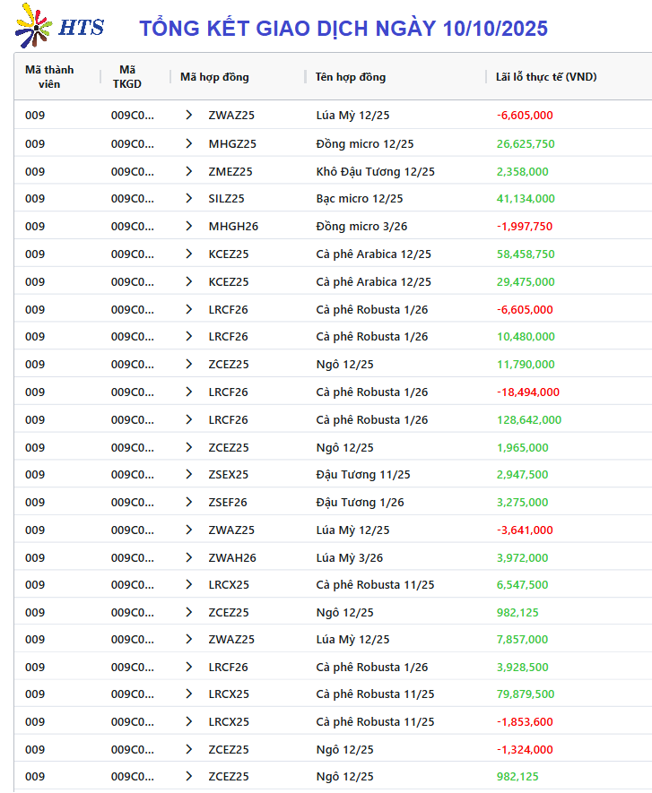This screenshot has width=652, height=793.
Task: Expand the ZWAH26 row chevron
Action: [x=188, y=557]
